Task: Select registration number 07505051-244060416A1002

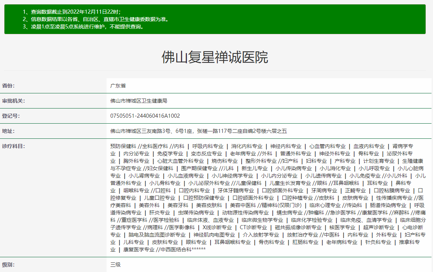Action: tap(145, 116)
